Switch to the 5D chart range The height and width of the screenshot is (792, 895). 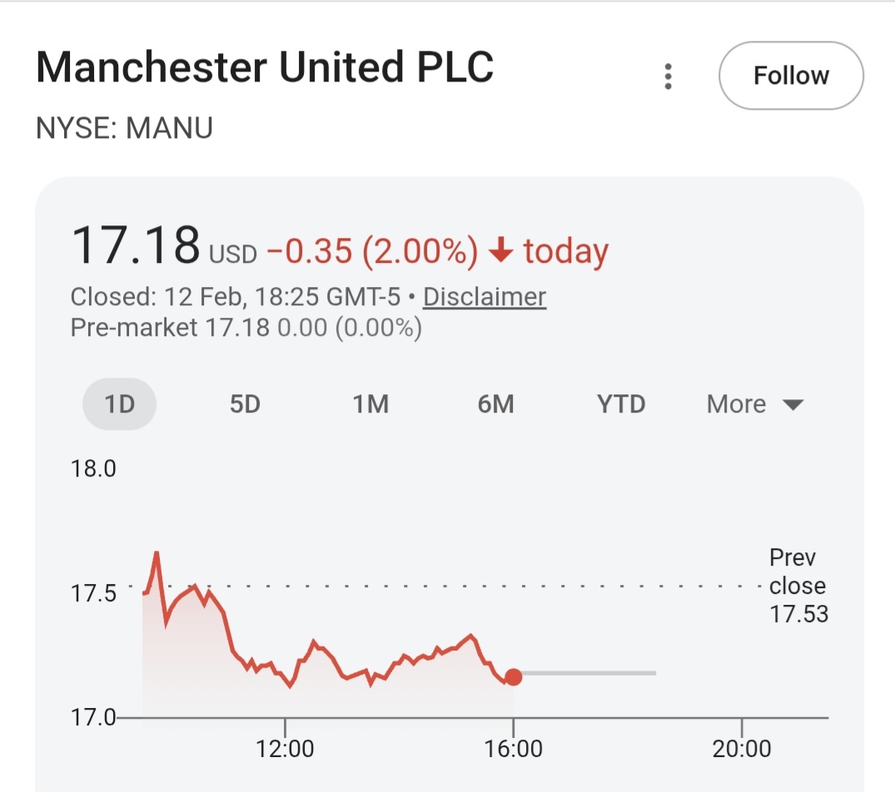click(245, 404)
